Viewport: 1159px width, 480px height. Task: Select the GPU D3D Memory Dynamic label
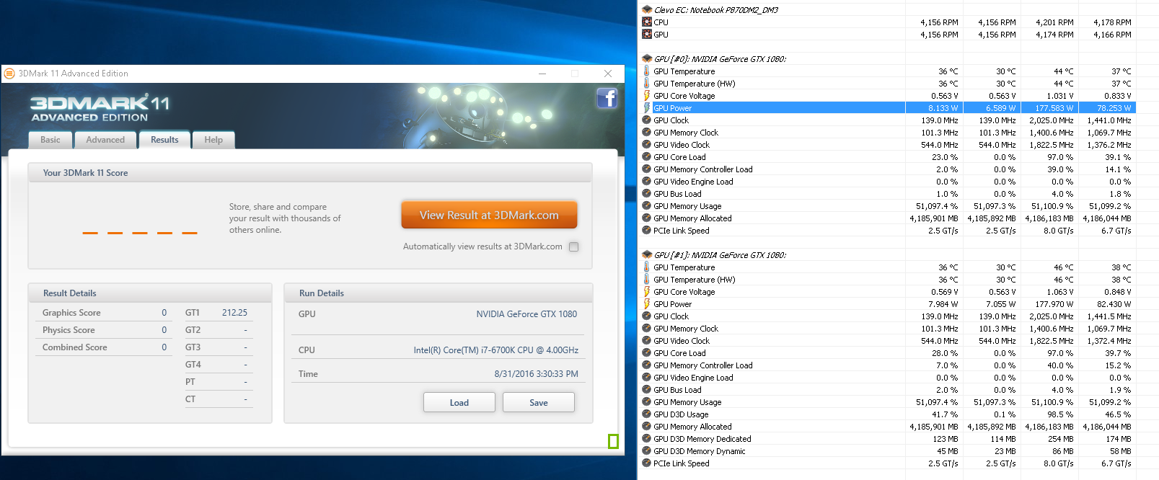[700, 451]
